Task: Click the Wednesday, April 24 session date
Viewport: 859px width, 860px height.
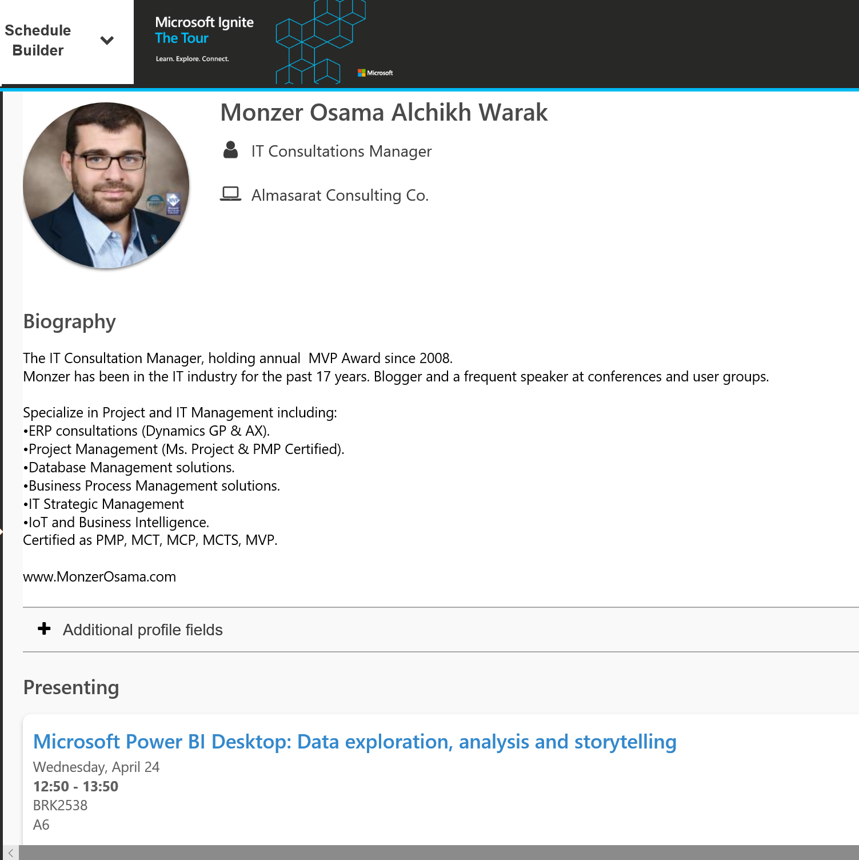Action: click(x=96, y=767)
